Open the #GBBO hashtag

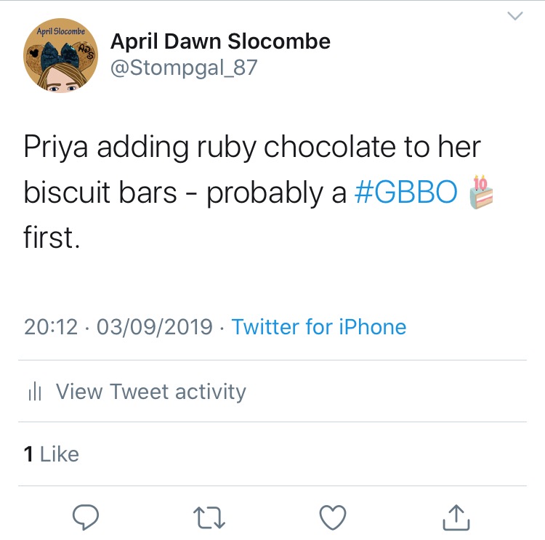pos(406,191)
